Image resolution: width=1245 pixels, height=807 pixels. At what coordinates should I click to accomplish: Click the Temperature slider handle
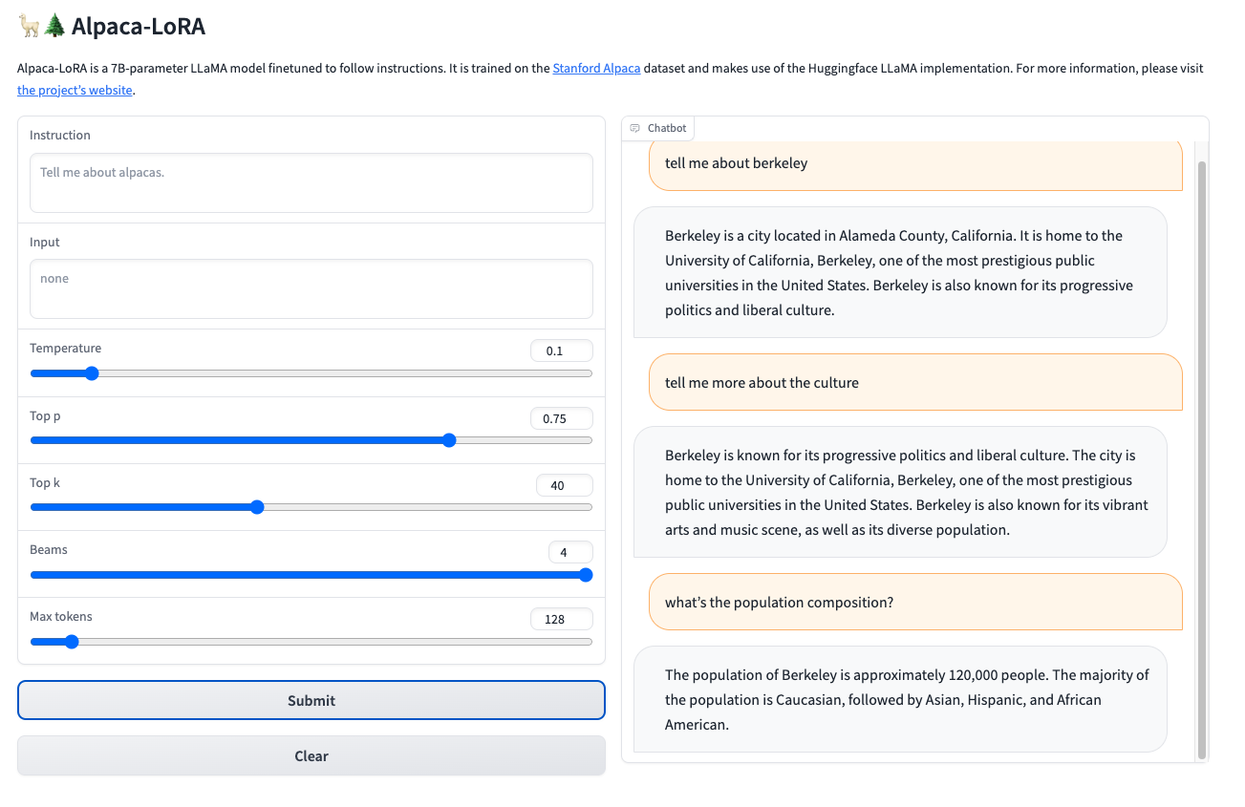click(x=92, y=373)
